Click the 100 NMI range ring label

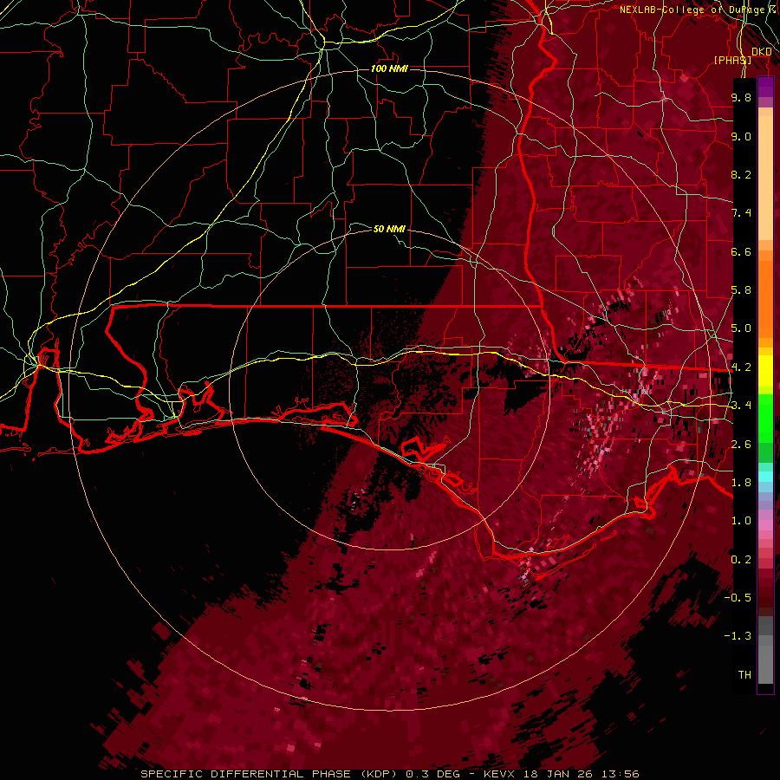[389, 68]
